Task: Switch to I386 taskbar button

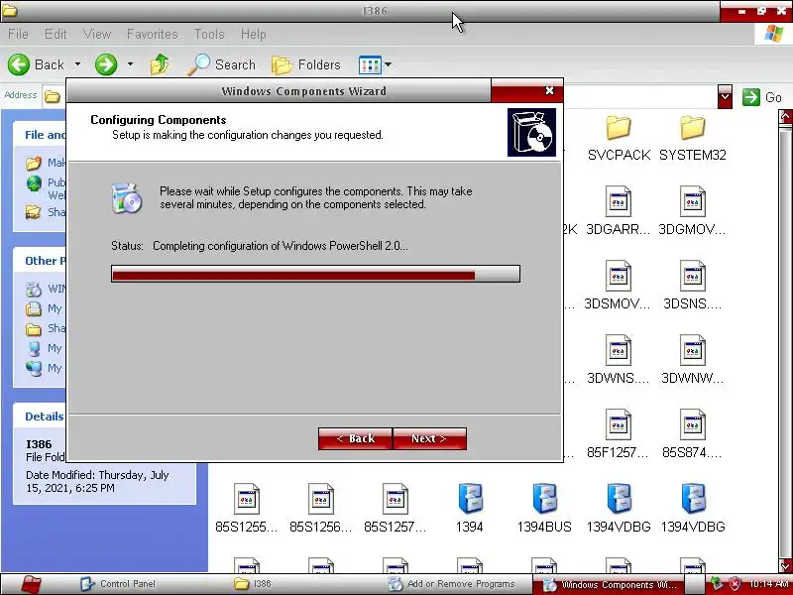Action: 253,584
